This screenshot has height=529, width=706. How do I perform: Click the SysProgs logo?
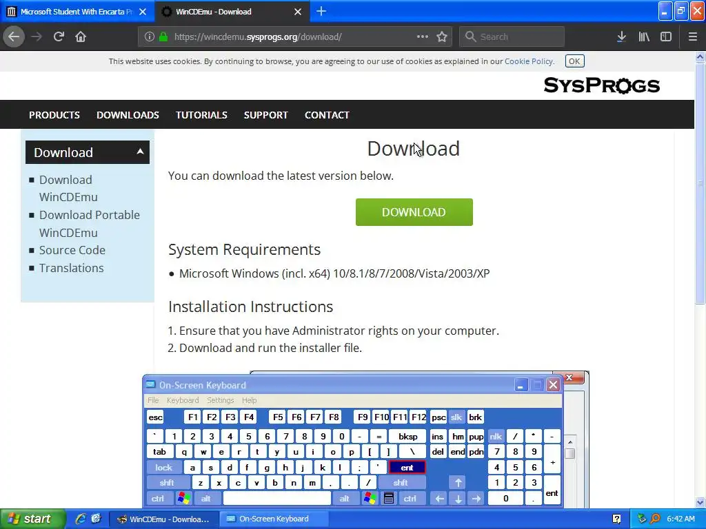[601, 85]
